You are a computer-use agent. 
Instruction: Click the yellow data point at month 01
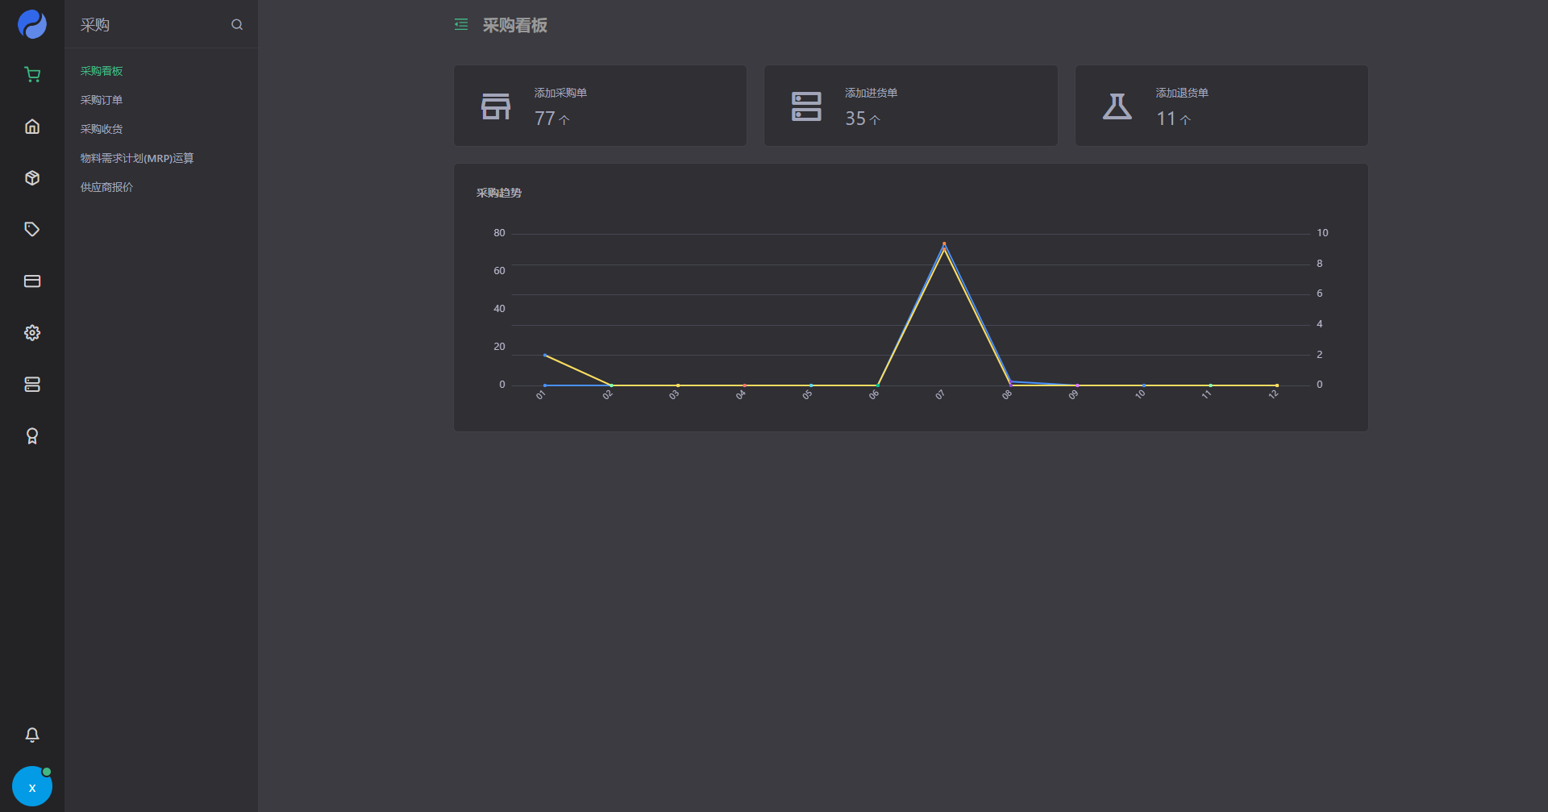click(x=545, y=355)
